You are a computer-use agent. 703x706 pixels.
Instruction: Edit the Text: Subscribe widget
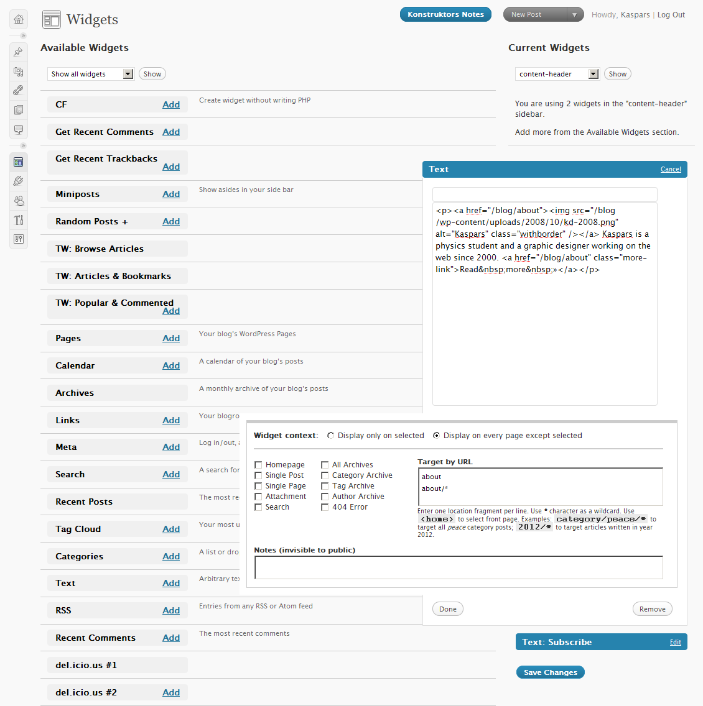(x=675, y=643)
